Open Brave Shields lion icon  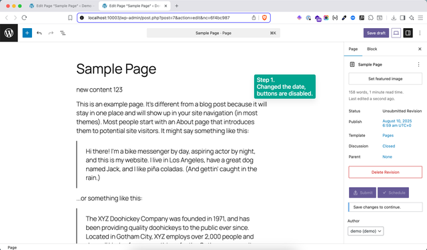click(x=264, y=18)
